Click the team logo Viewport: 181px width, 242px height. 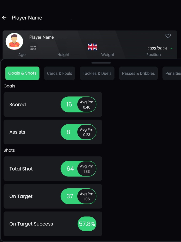[x=33, y=48]
